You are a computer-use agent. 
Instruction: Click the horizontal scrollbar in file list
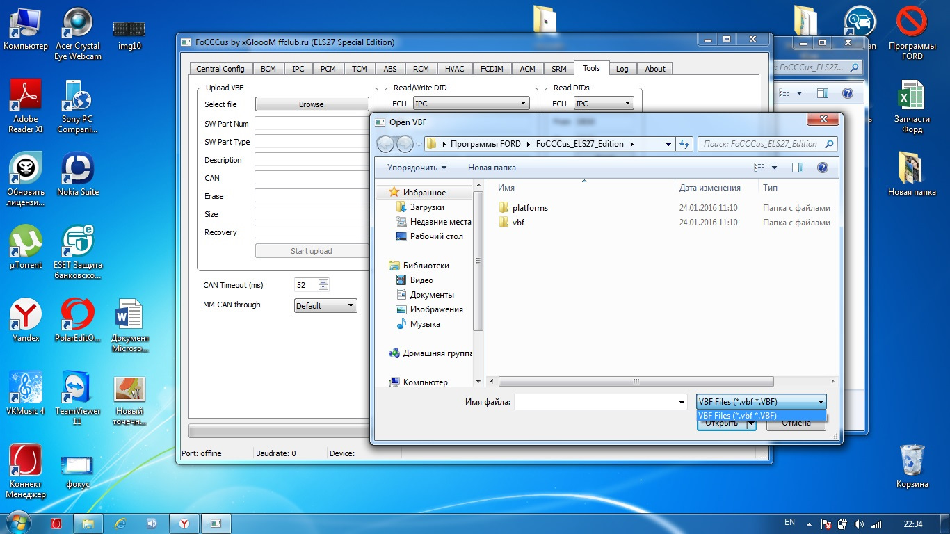click(x=636, y=381)
